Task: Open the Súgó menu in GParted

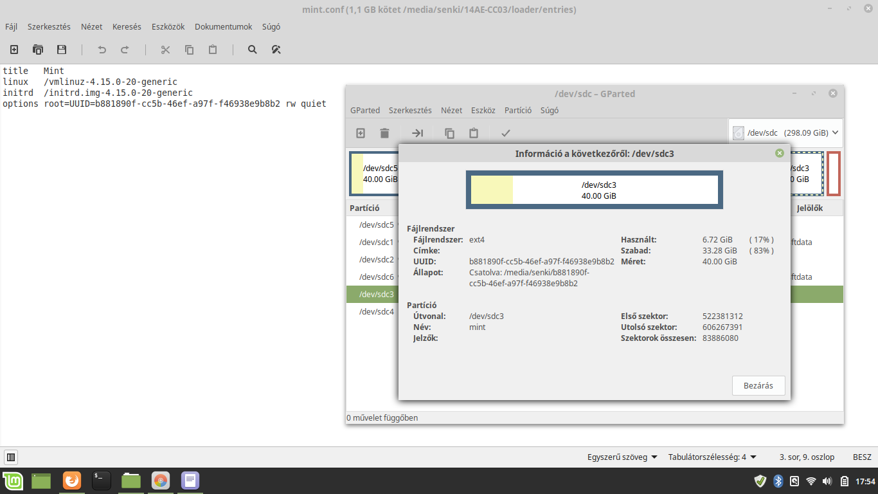Action: 550,110
